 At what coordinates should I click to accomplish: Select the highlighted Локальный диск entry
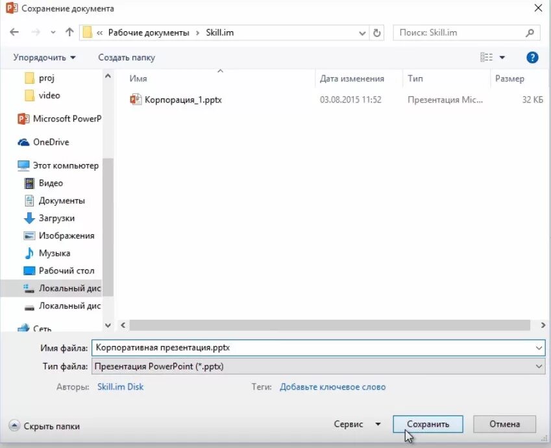[51, 288]
